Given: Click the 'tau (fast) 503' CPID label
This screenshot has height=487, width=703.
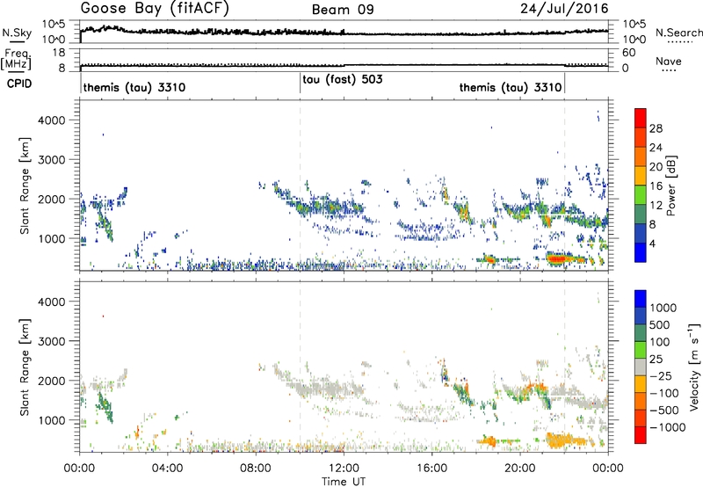Looking at the screenshot, I should [x=343, y=80].
